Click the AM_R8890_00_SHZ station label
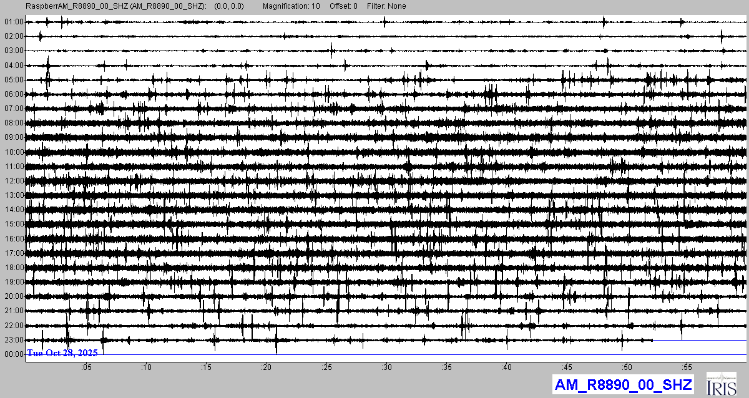The image size is (749, 398). [622, 384]
